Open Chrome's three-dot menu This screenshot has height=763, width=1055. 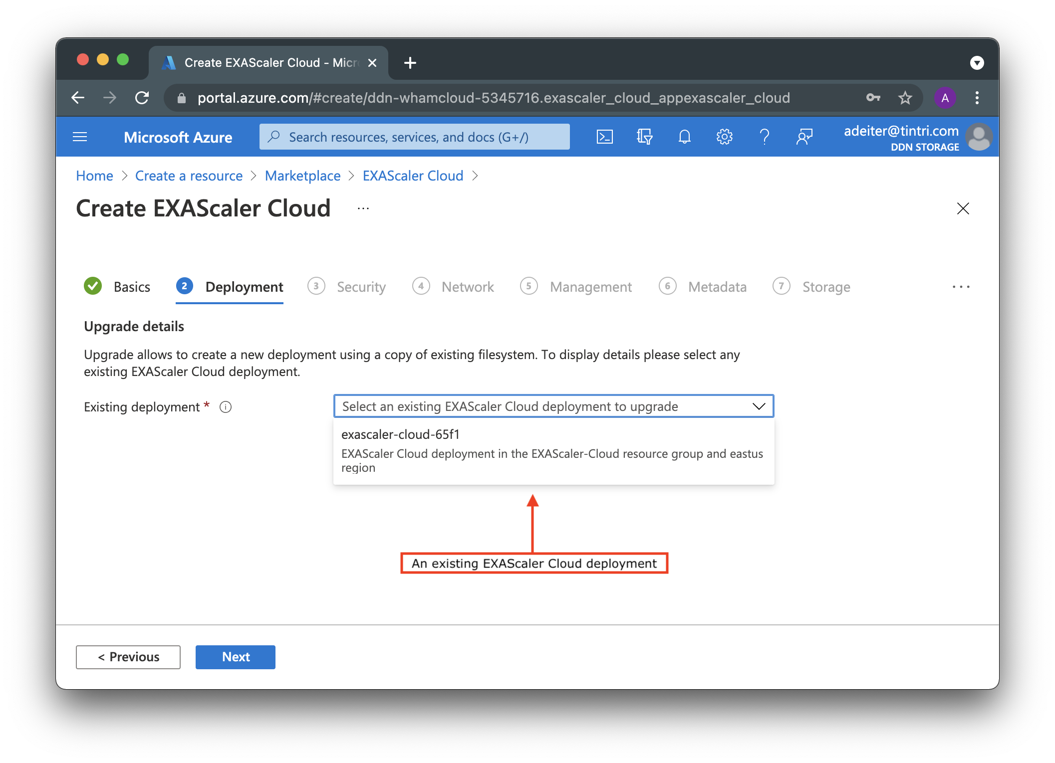(x=977, y=98)
